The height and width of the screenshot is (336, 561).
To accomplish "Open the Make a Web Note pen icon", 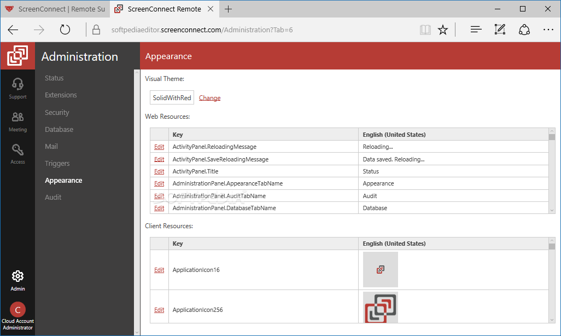I will pyautogui.click(x=500, y=30).
